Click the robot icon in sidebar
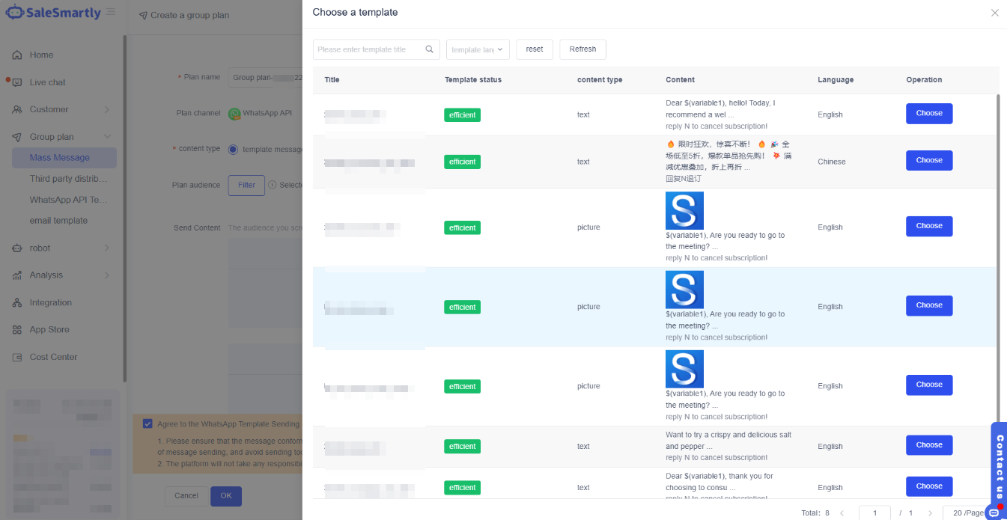 pyautogui.click(x=16, y=248)
